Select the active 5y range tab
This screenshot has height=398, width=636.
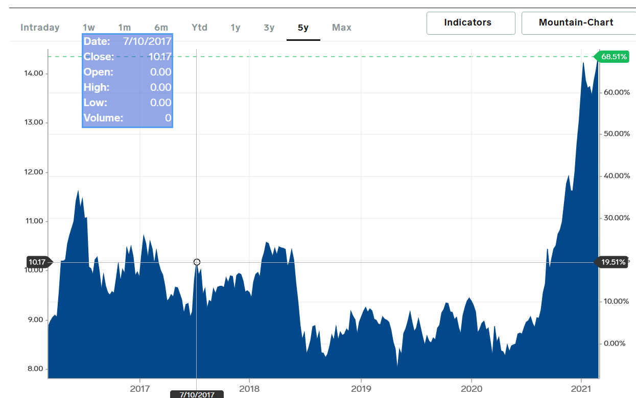click(303, 28)
